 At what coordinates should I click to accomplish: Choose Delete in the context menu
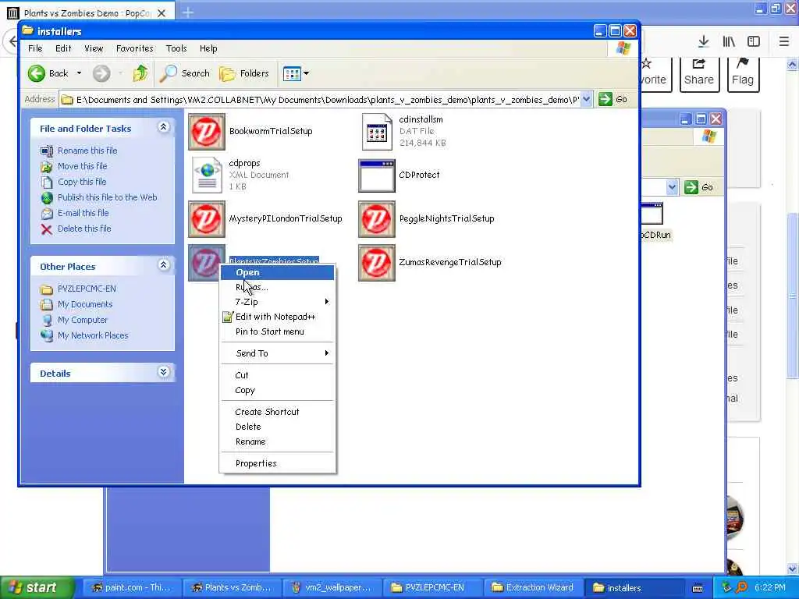click(x=277, y=427)
